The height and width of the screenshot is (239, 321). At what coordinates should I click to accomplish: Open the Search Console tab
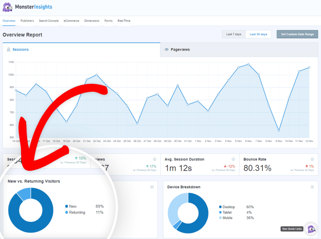[x=49, y=21]
